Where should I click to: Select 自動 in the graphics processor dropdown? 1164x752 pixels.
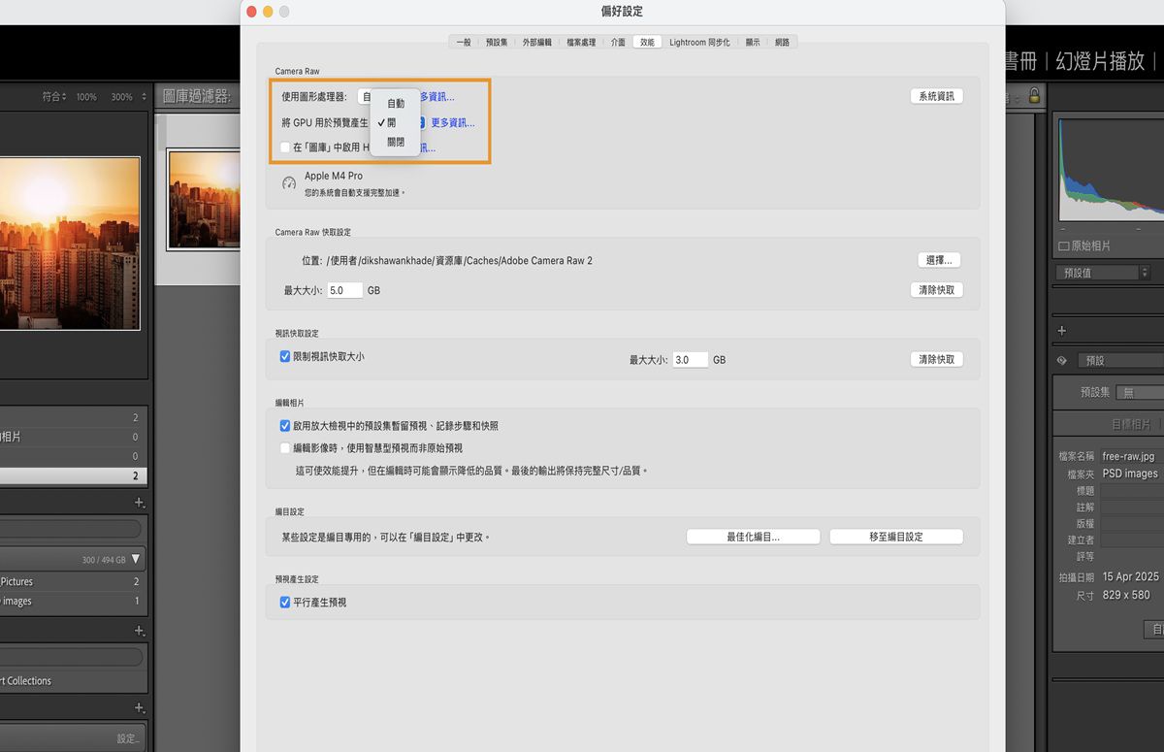[x=395, y=103]
